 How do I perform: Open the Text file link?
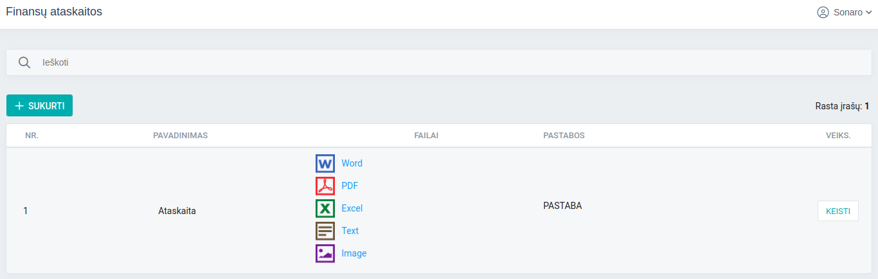tap(350, 231)
